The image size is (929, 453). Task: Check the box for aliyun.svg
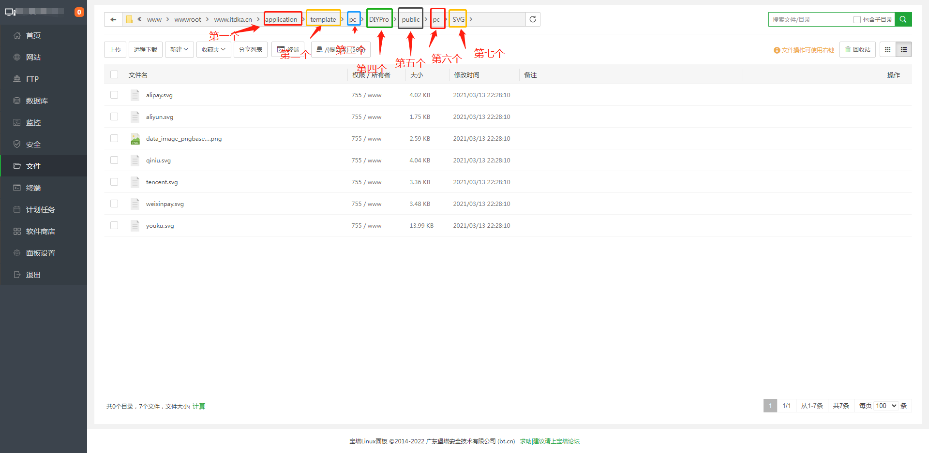tap(114, 117)
